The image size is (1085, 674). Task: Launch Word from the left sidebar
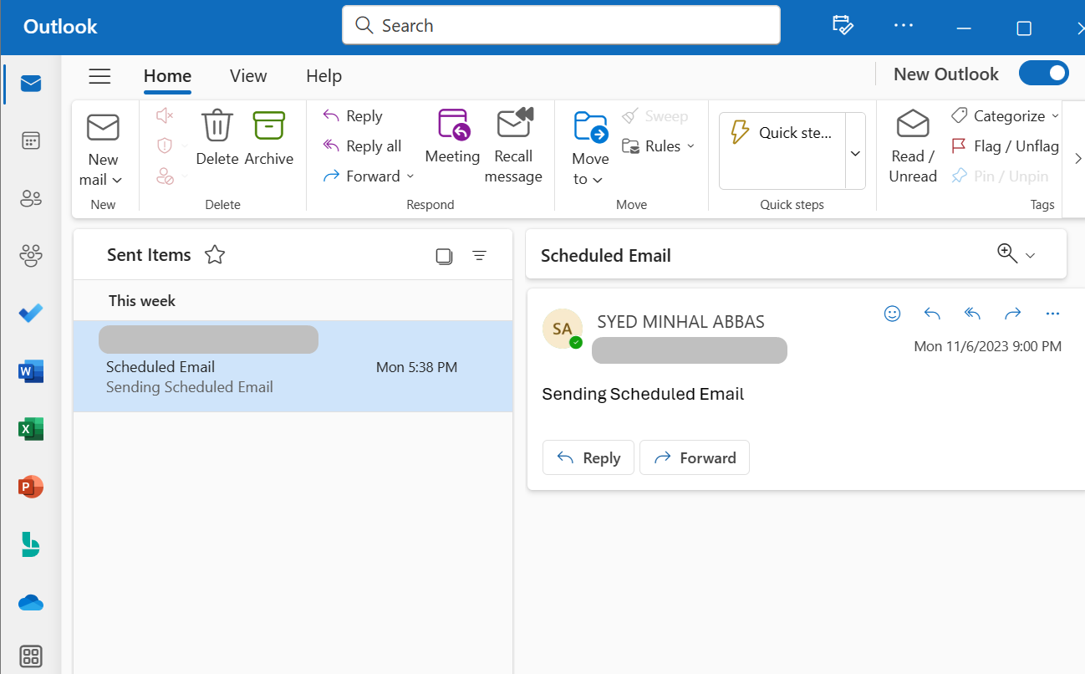[31, 371]
